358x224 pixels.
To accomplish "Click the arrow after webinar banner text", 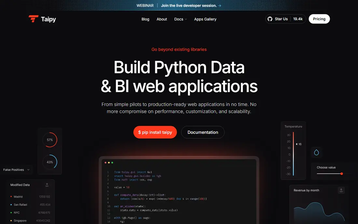I will 220,6.
